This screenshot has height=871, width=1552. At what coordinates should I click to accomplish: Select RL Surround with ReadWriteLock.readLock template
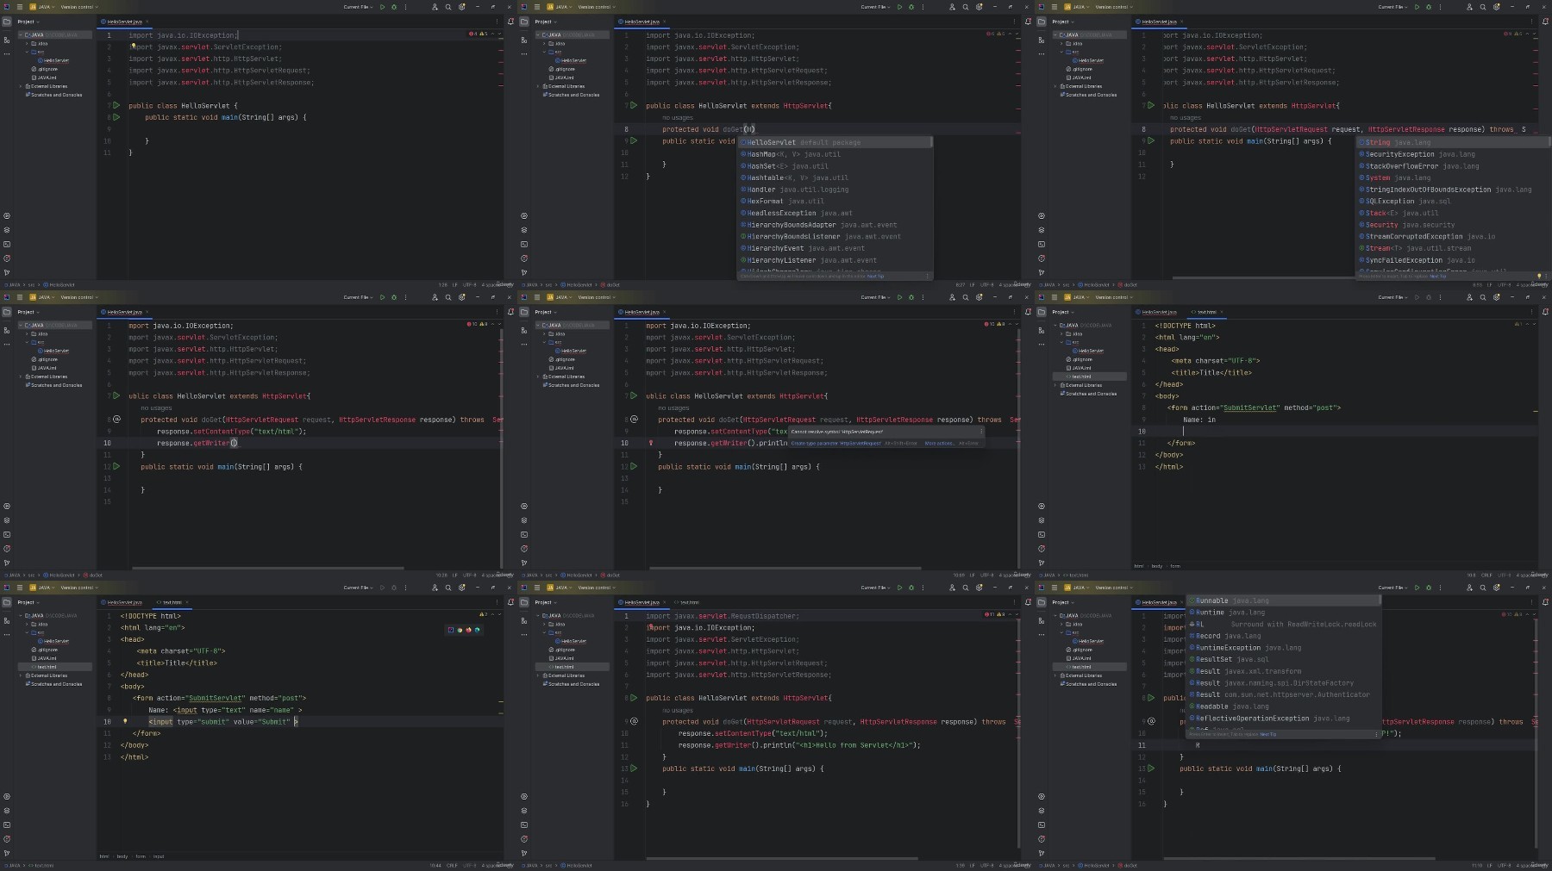pyautogui.click(x=1284, y=624)
